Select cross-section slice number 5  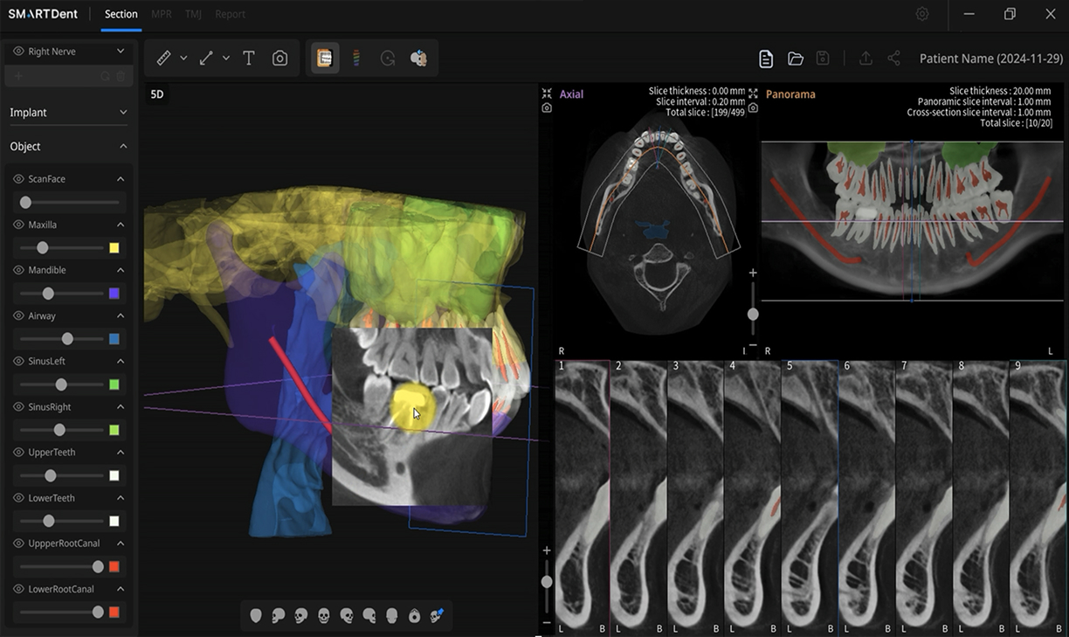pyautogui.click(x=809, y=489)
